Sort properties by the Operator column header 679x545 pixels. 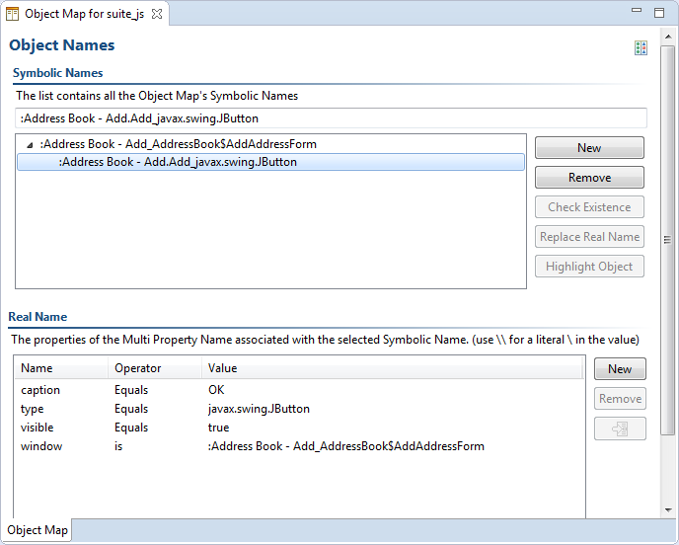(137, 368)
